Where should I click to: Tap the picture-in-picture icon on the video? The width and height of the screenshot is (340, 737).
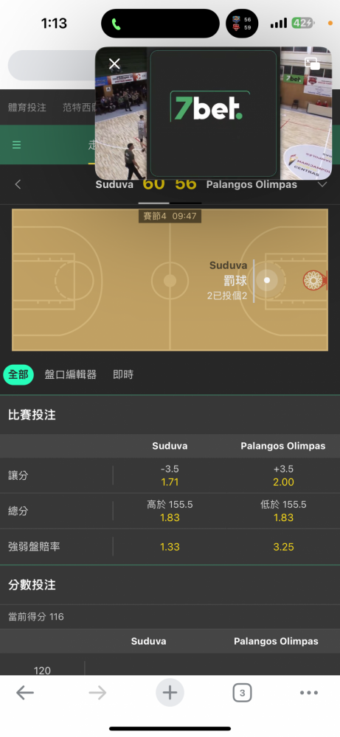click(312, 63)
